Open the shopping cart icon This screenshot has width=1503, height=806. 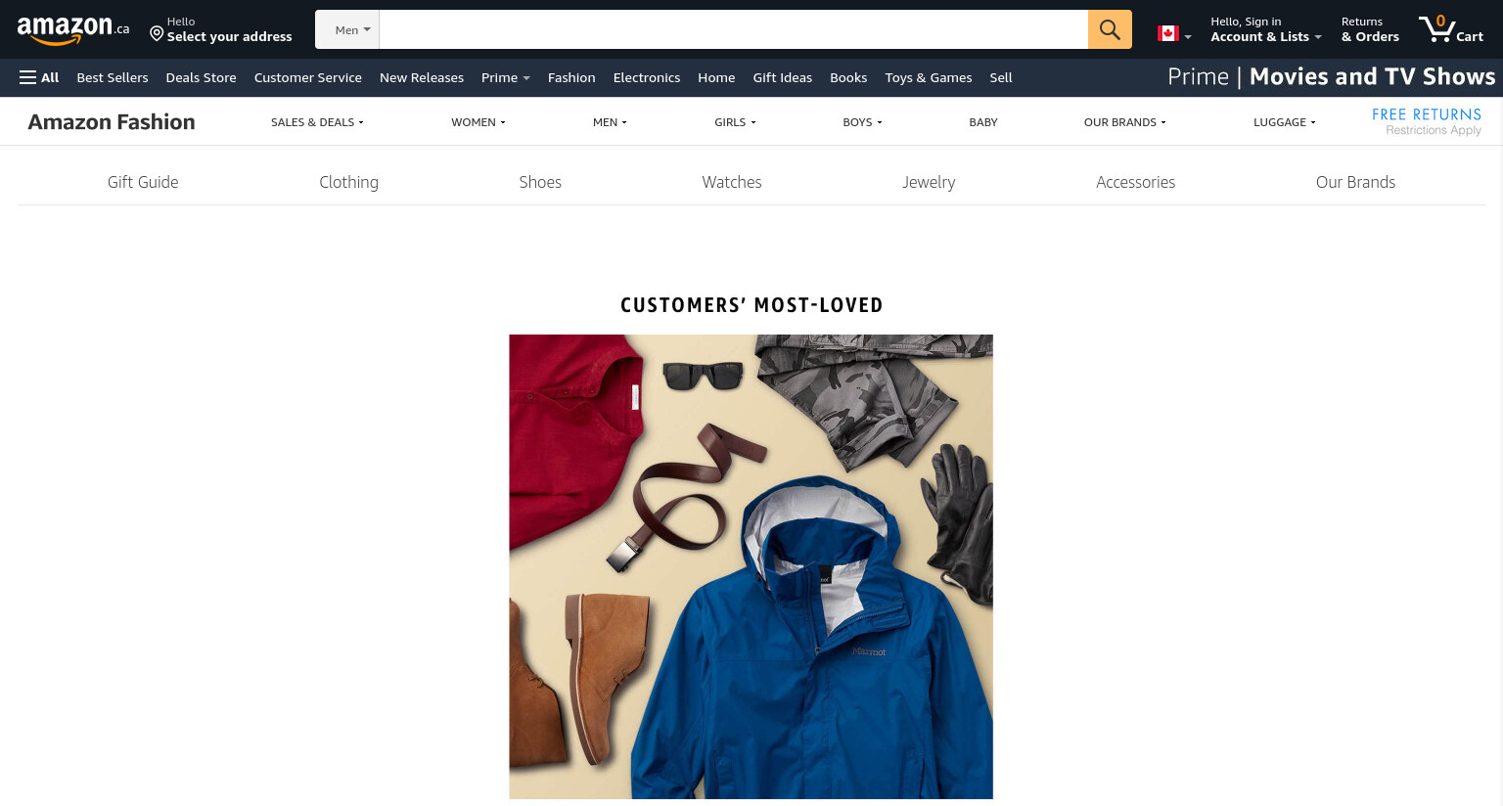[1451, 28]
